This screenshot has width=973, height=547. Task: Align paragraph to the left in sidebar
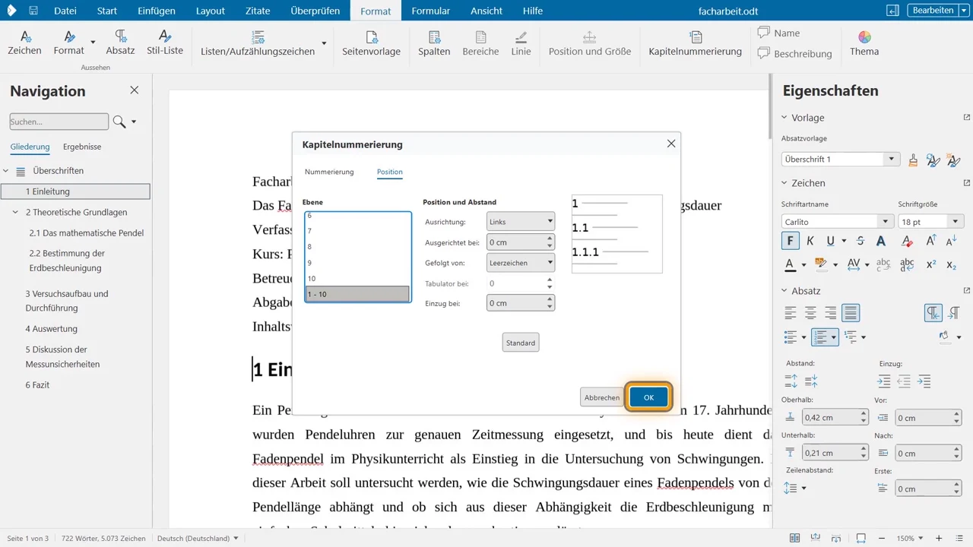pyautogui.click(x=791, y=312)
